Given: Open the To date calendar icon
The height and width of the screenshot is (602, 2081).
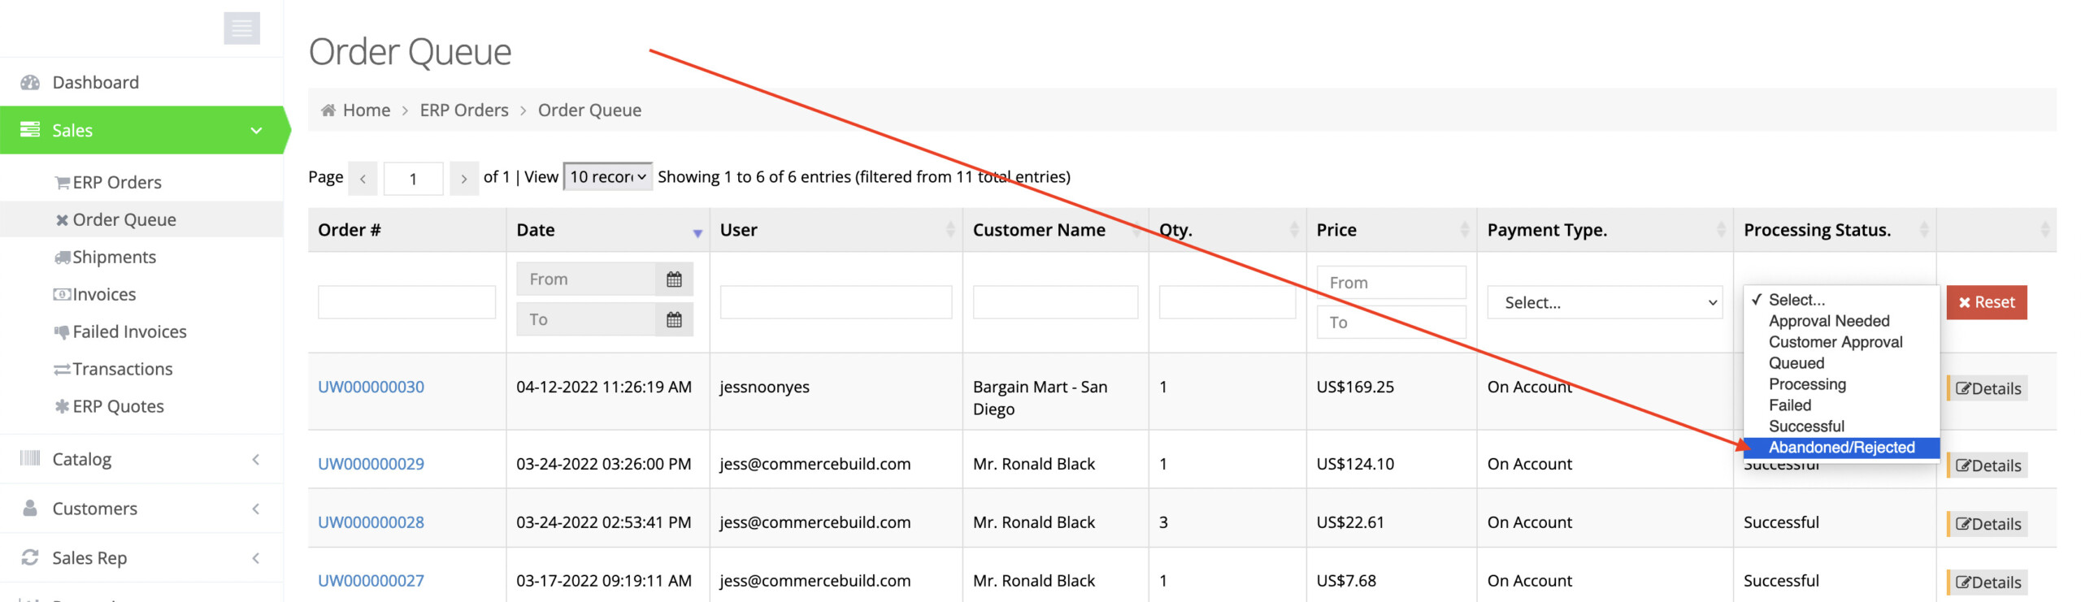Looking at the screenshot, I should (673, 320).
